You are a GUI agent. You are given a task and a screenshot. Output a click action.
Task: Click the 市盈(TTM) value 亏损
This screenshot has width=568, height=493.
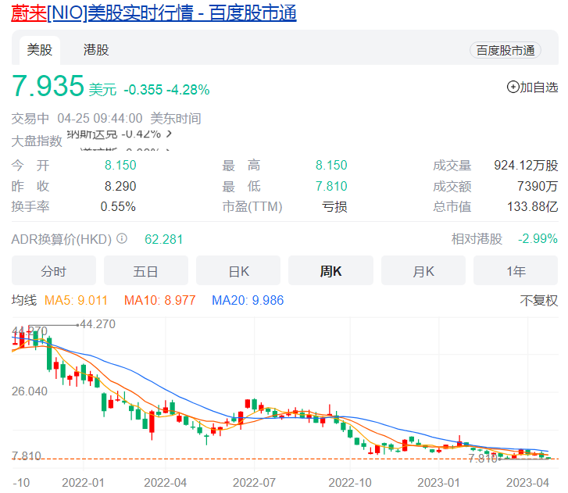[334, 207]
